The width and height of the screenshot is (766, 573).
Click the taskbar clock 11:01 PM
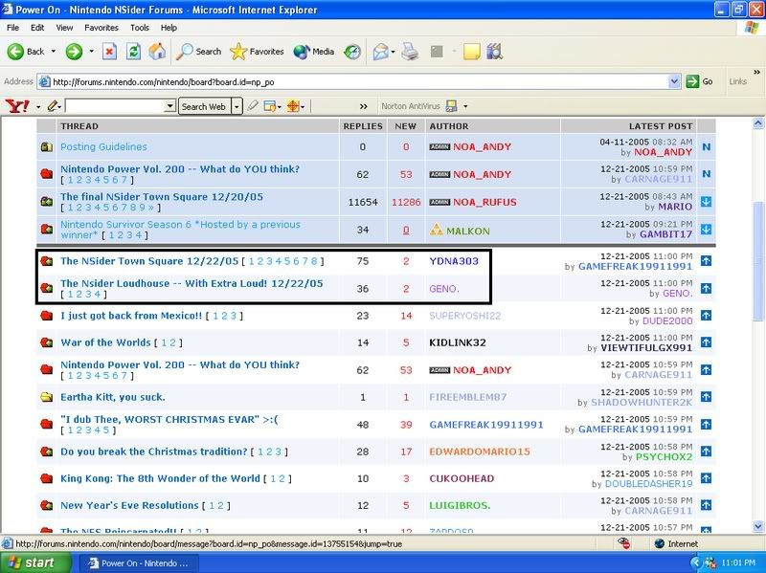737,562
